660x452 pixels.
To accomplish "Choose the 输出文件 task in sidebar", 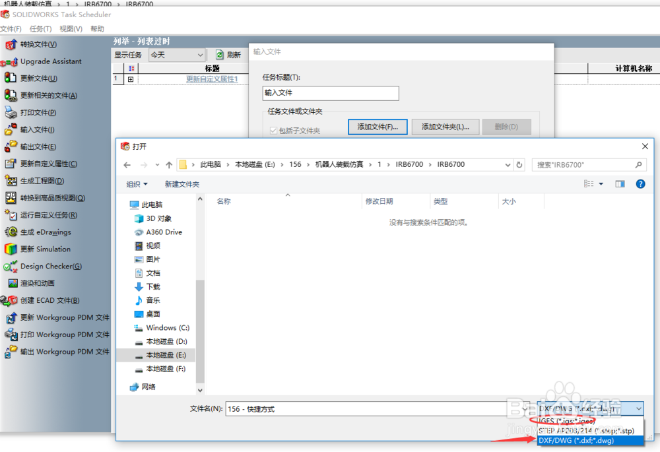I will coord(38,147).
